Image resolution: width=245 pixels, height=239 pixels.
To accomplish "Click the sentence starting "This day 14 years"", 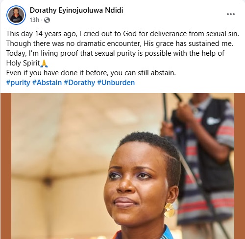I will pyautogui.click(x=122, y=34).
